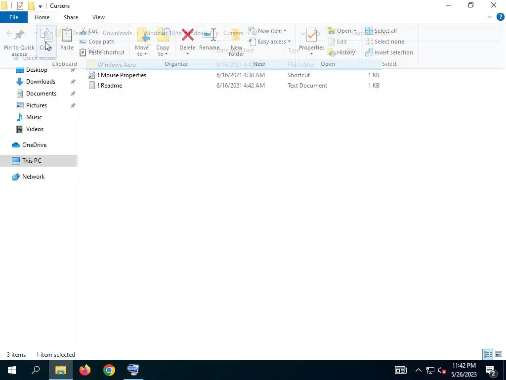Click Paste shortcut in the ribbon

click(x=102, y=52)
